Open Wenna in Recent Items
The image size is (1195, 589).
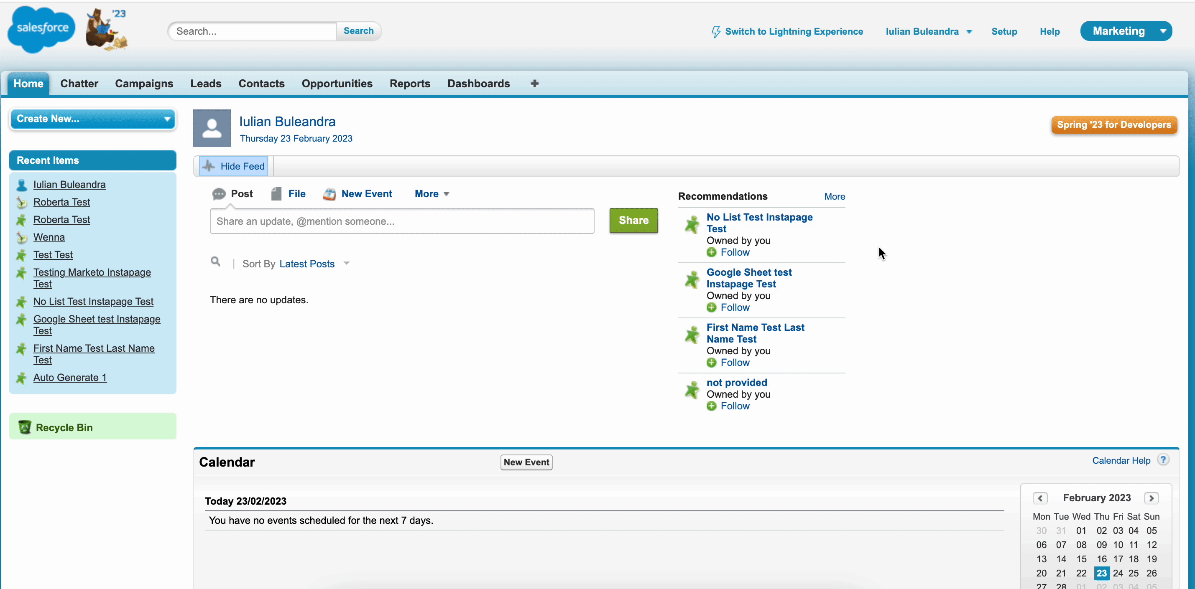[x=49, y=237]
